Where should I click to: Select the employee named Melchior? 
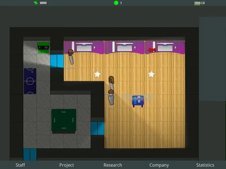71,57
